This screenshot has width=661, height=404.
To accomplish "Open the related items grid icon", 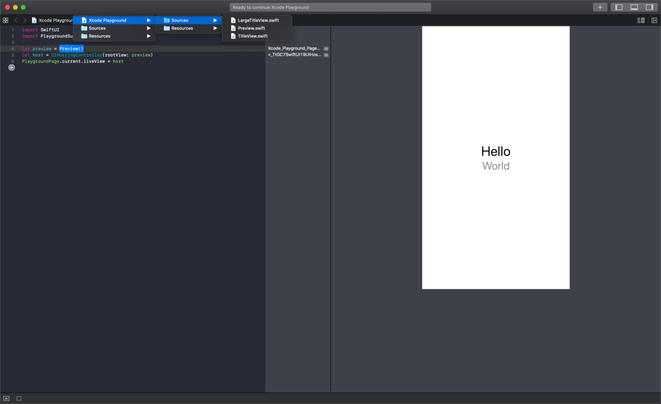I will [x=6, y=20].
